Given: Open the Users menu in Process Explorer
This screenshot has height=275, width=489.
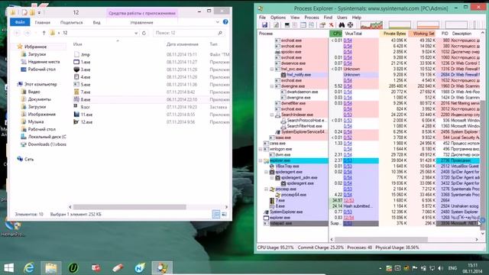Looking at the screenshot, I should (x=342, y=18).
